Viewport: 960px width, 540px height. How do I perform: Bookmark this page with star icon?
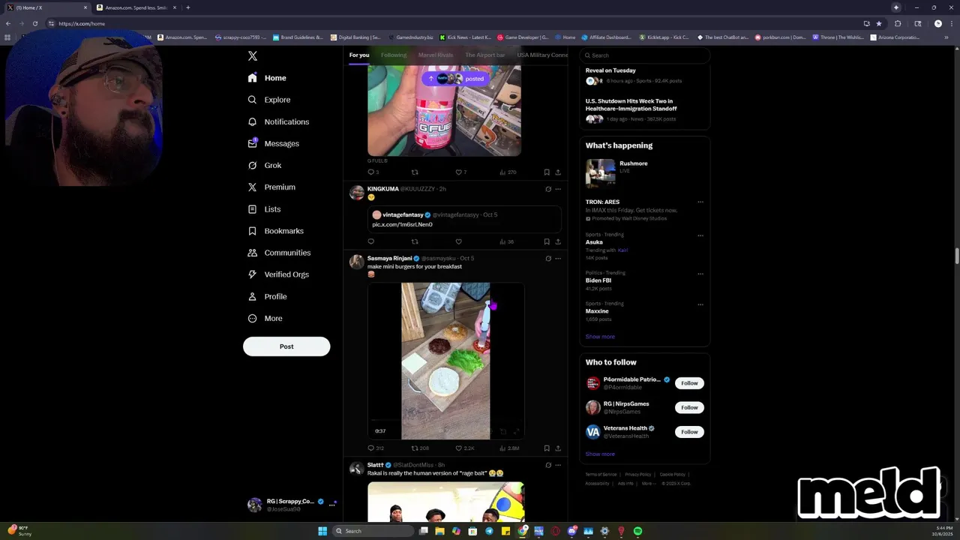tap(879, 23)
